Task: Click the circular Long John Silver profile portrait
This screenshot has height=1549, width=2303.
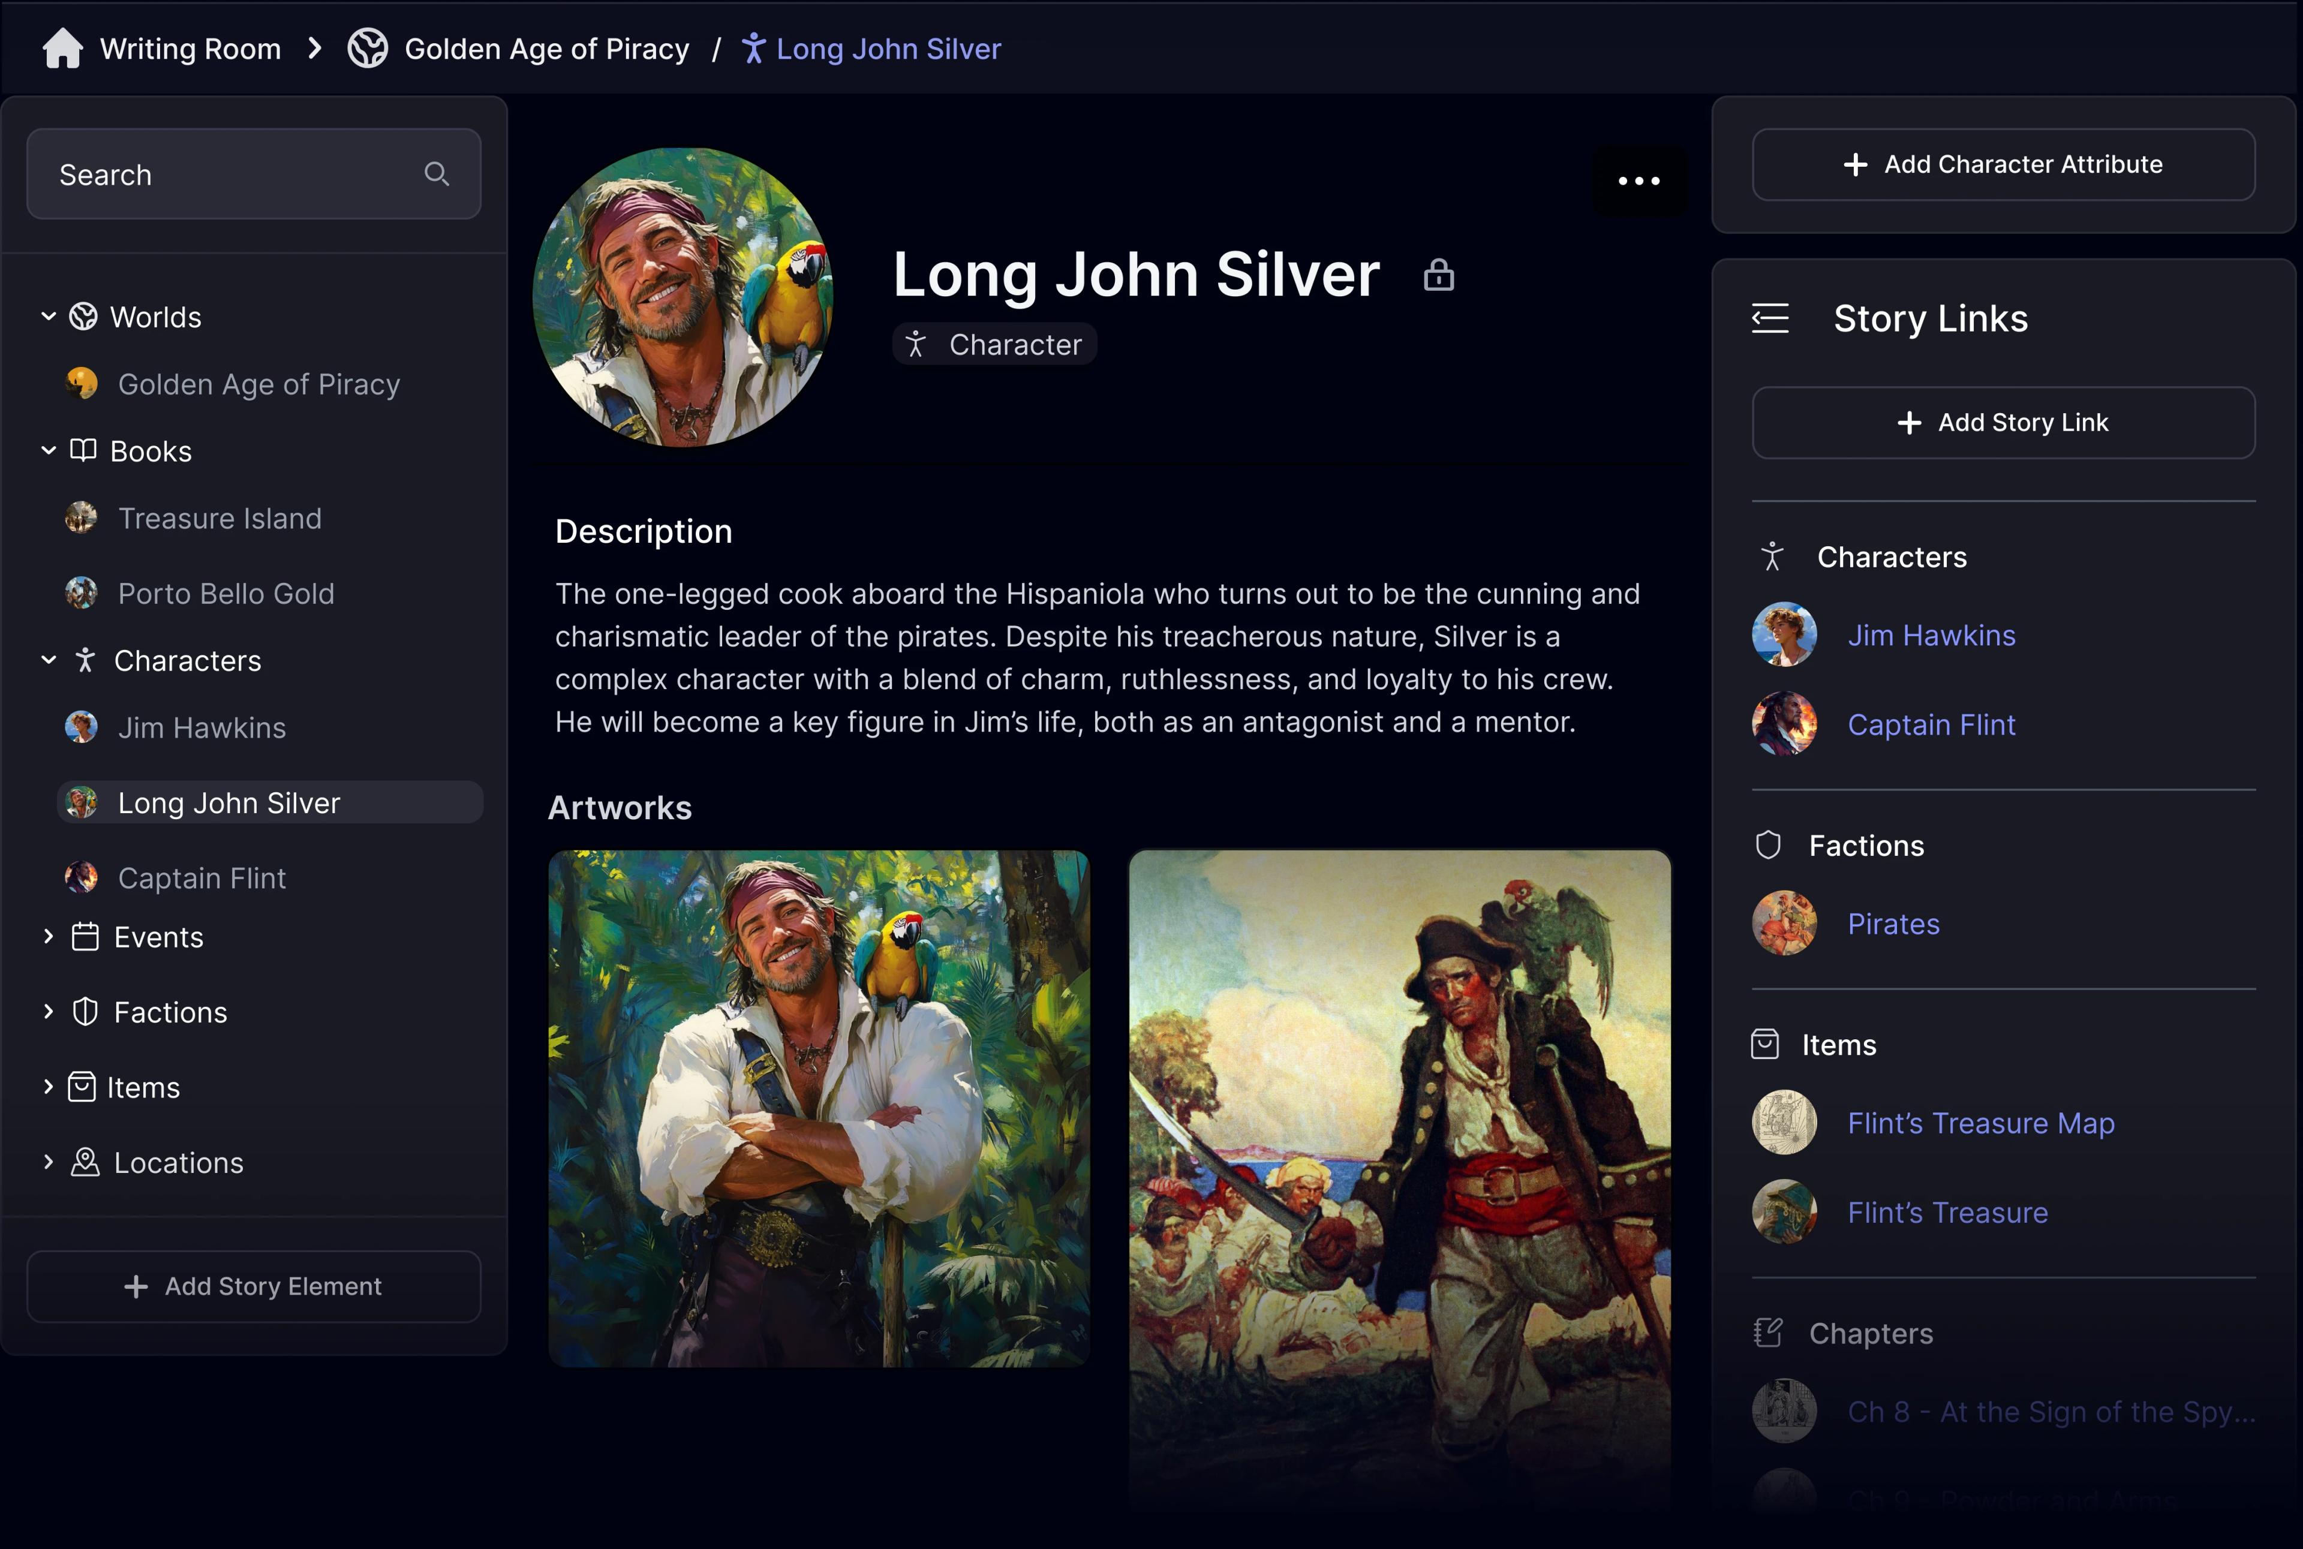Action: click(x=683, y=297)
